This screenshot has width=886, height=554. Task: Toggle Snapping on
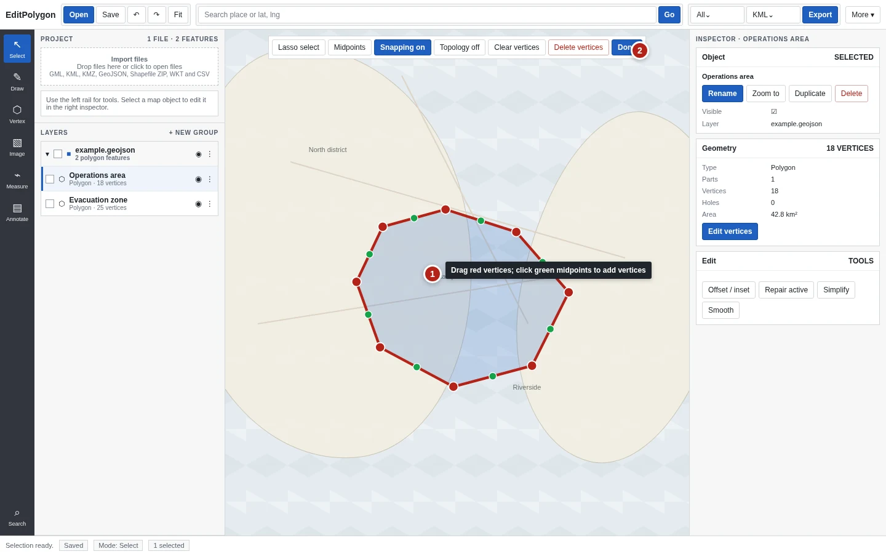tap(402, 47)
